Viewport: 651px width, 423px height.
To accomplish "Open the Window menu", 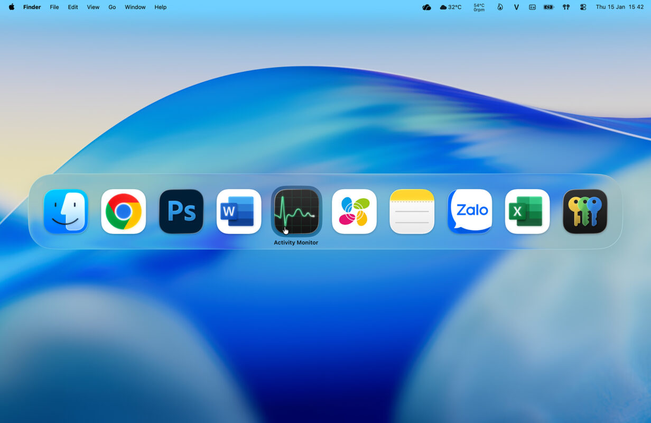I will pyautogui.click(x=135, y=7).
